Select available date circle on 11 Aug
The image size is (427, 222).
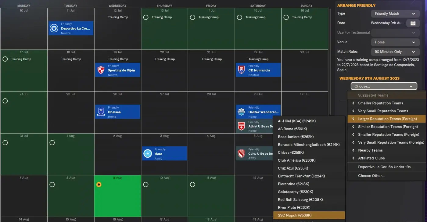(x=192, y=184)
